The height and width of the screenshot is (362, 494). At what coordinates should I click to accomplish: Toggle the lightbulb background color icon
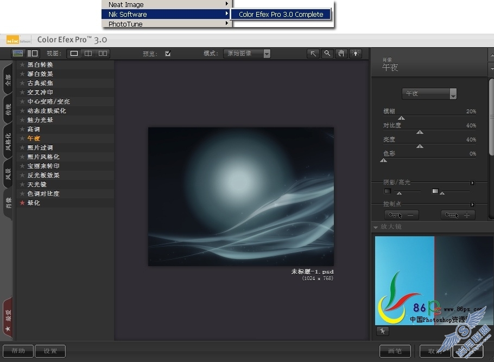tap(356, 54)
